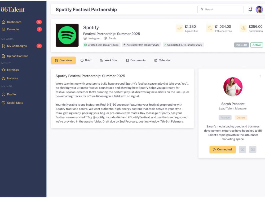This screenshot has height=199, width=265.
Task: Open the Workflow tab
Action: coord(109,60)
